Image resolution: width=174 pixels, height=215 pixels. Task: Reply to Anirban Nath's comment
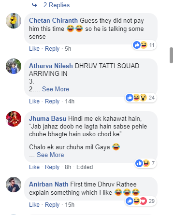pyautogui.click(x=52, y=205)
